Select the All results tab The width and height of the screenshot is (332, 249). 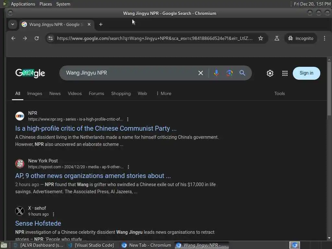tap(18, 93)
